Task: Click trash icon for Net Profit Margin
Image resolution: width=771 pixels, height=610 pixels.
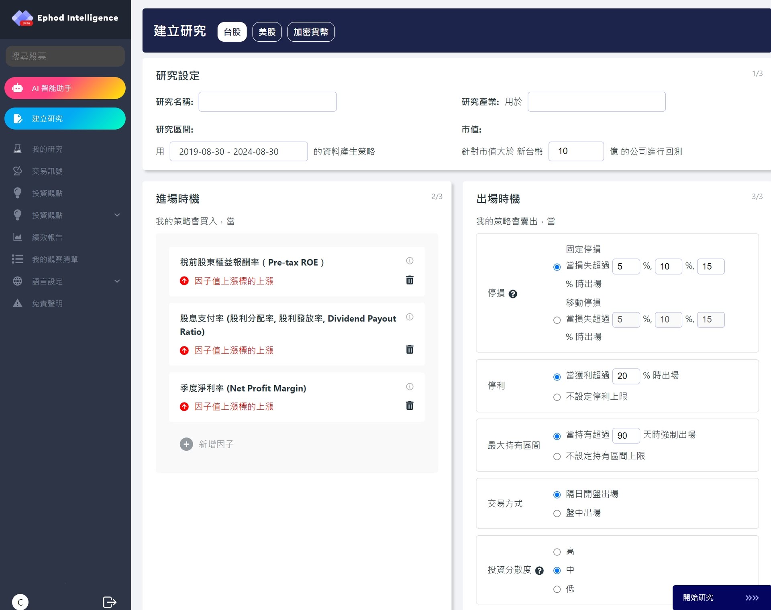Action: pyautogui.click(x=410, y=406)
